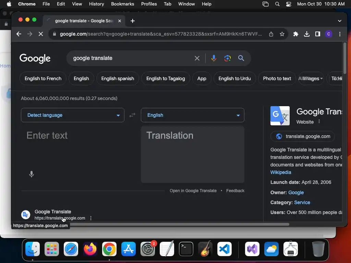Screen dimensions: 351x263
Task: Click the vertical page scrollbar
Action: pos(345,58)
